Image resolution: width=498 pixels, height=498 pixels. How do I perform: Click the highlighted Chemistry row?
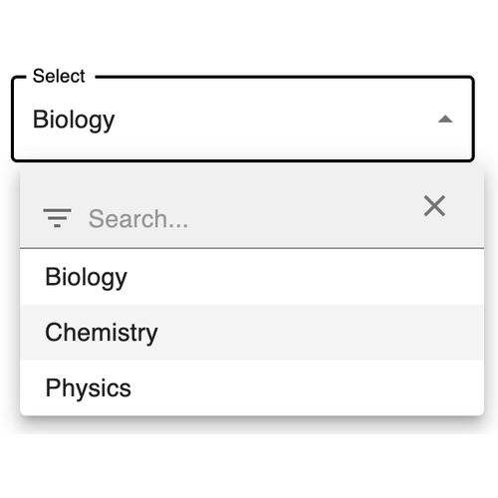point(252,333)
